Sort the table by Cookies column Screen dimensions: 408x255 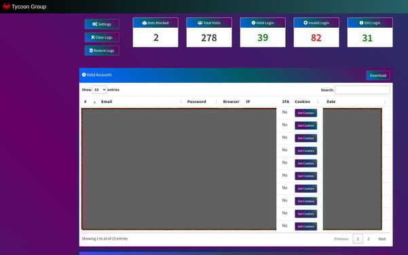pyautogui.click(x=302, y=102)
